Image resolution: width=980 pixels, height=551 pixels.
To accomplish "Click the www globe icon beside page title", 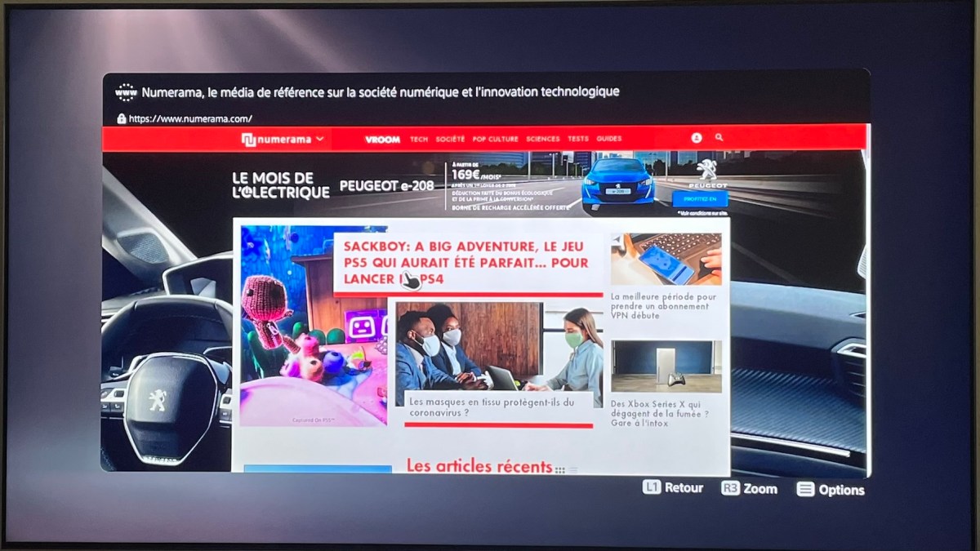I will tap(126, 92).
